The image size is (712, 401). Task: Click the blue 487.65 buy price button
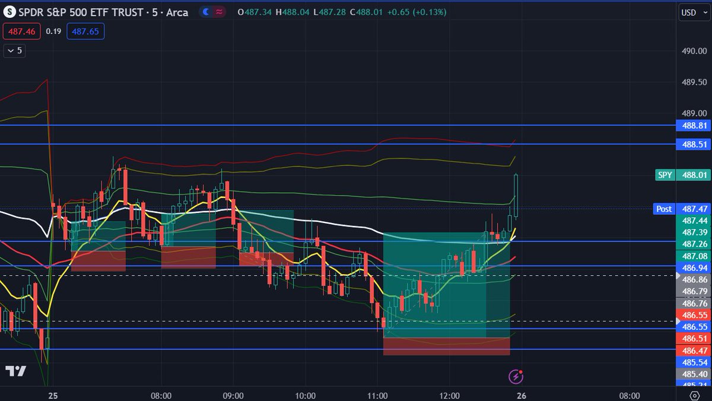click(x=85, y=31)
